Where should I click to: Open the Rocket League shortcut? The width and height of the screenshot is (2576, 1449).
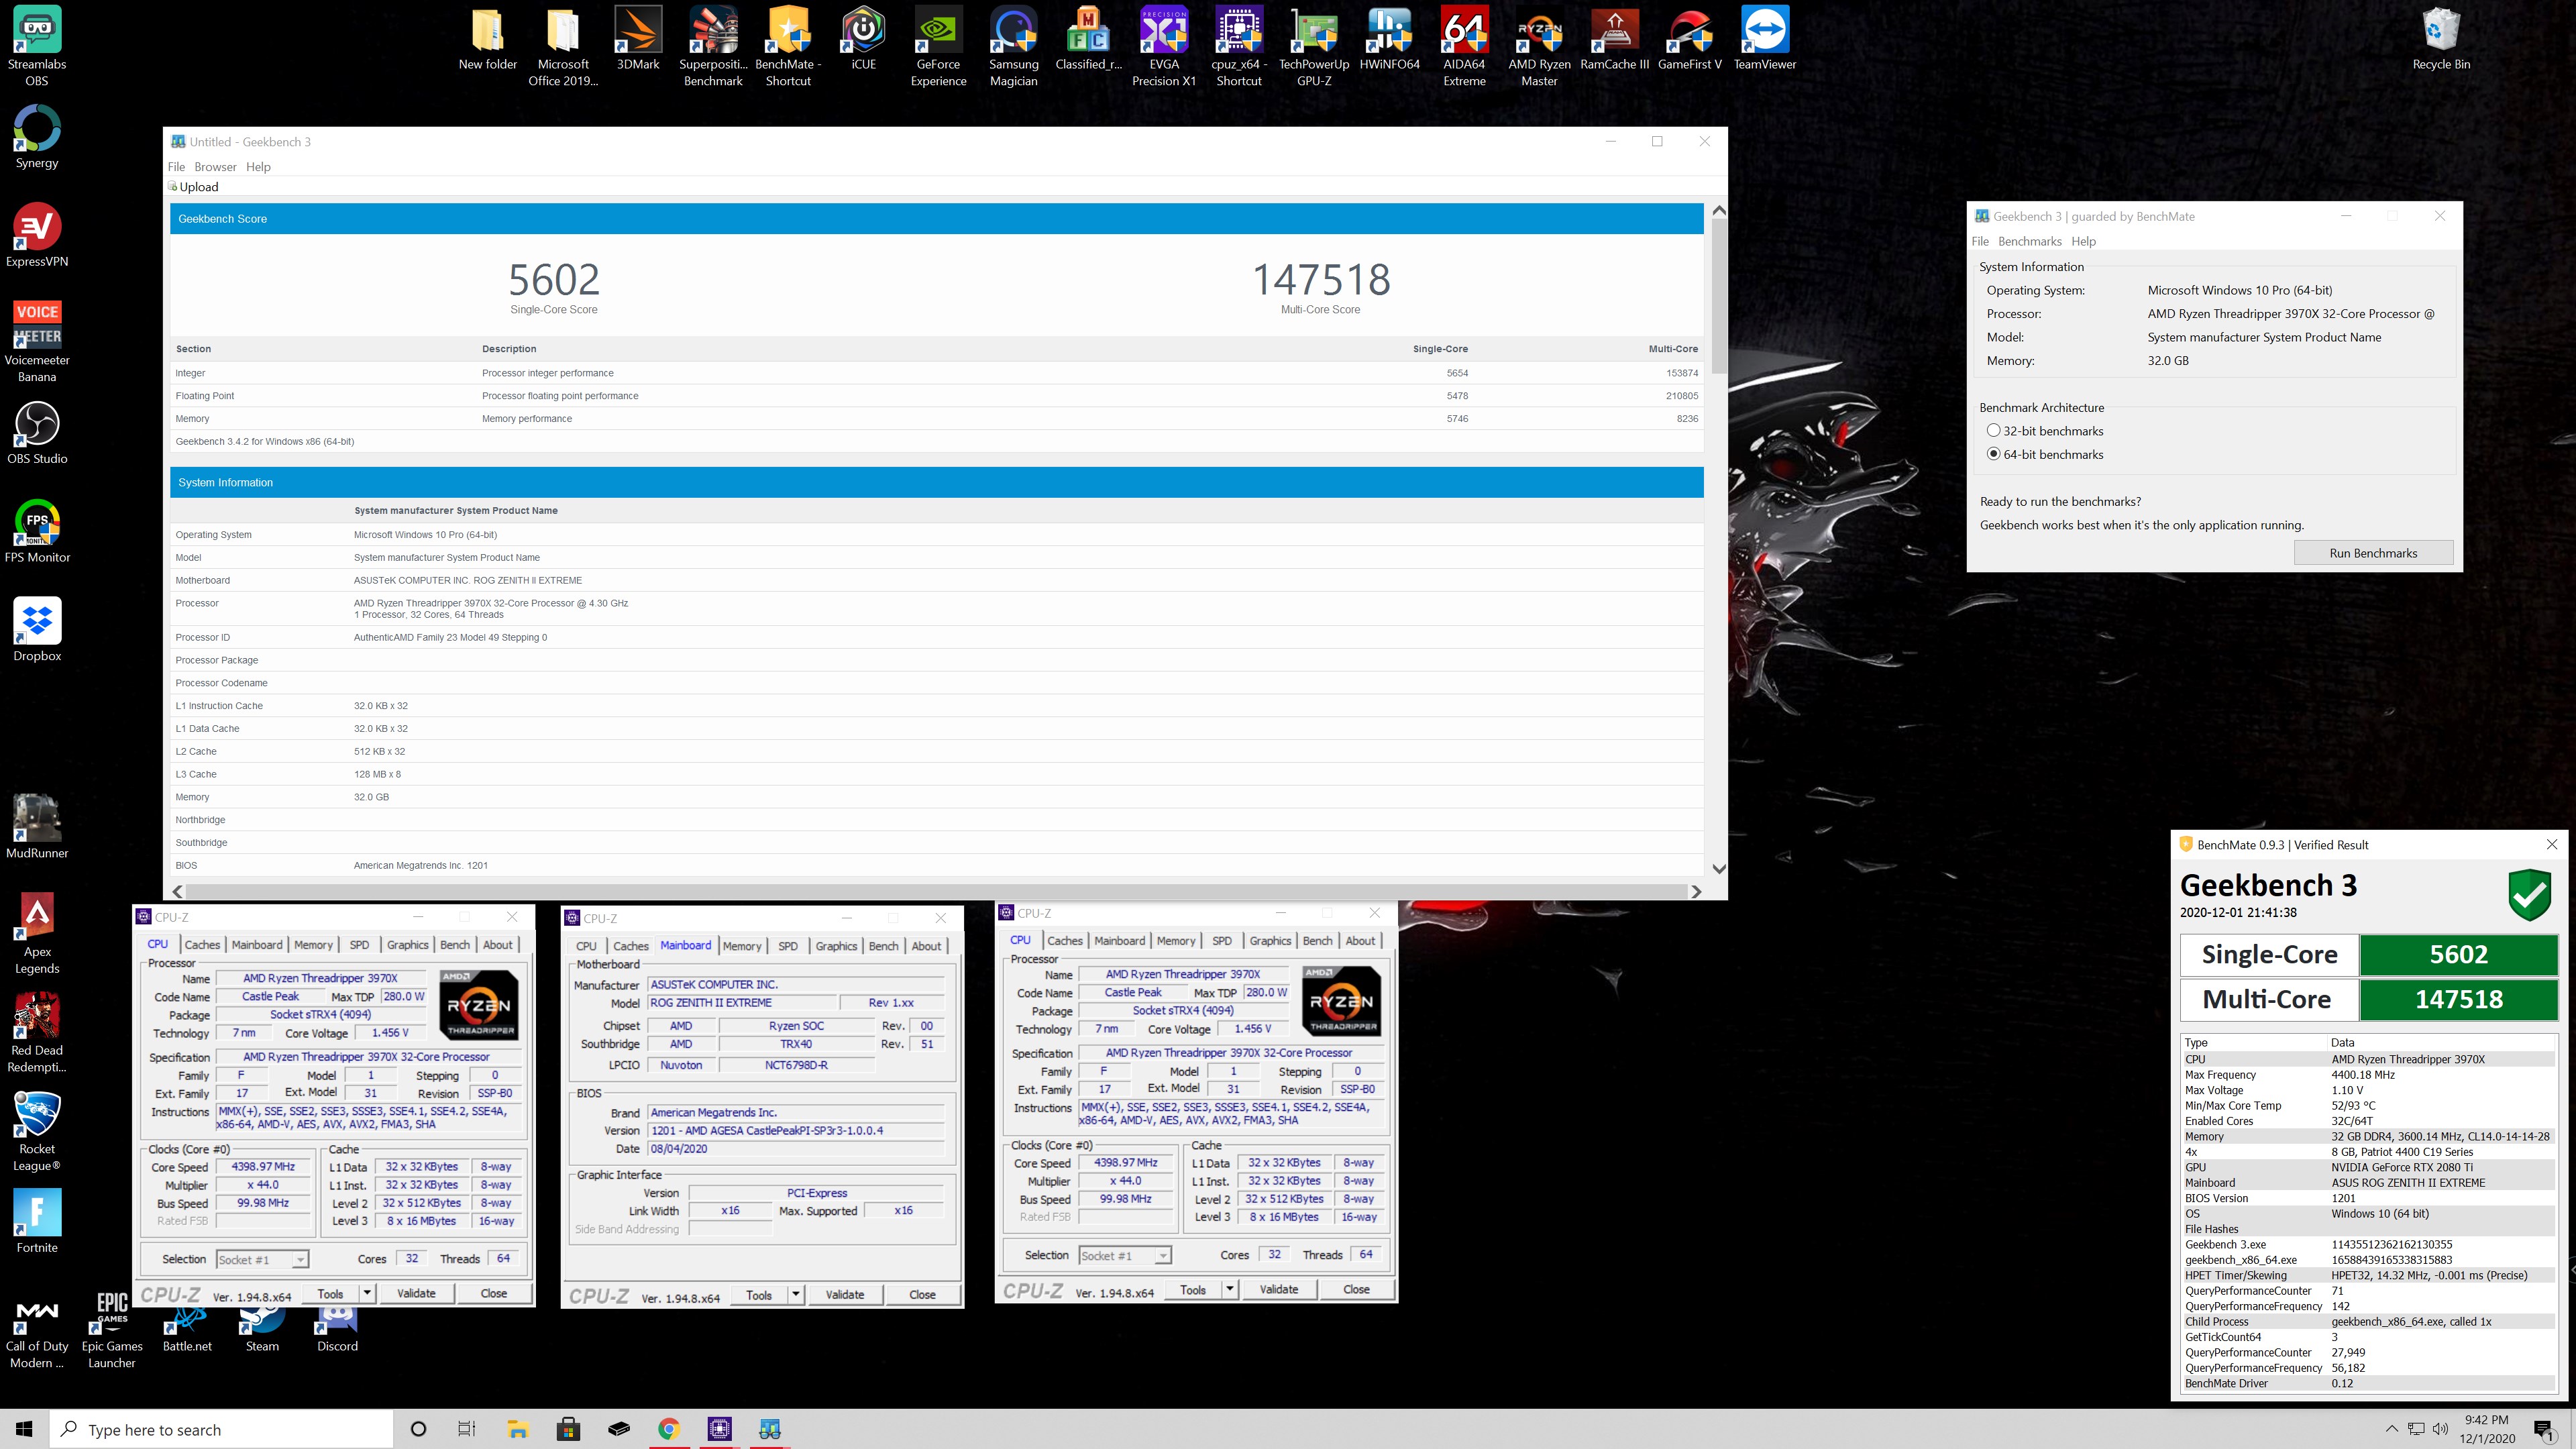[x=37, y=1131]
